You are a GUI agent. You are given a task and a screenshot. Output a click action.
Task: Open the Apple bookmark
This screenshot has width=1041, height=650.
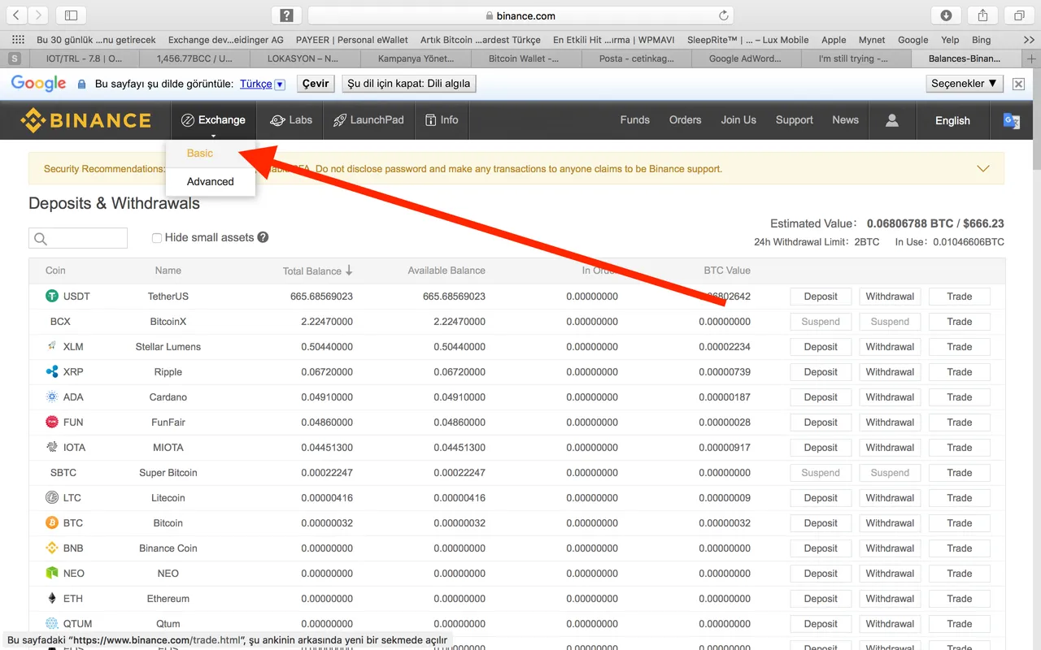pyautogui.click(x=834, y=40)
